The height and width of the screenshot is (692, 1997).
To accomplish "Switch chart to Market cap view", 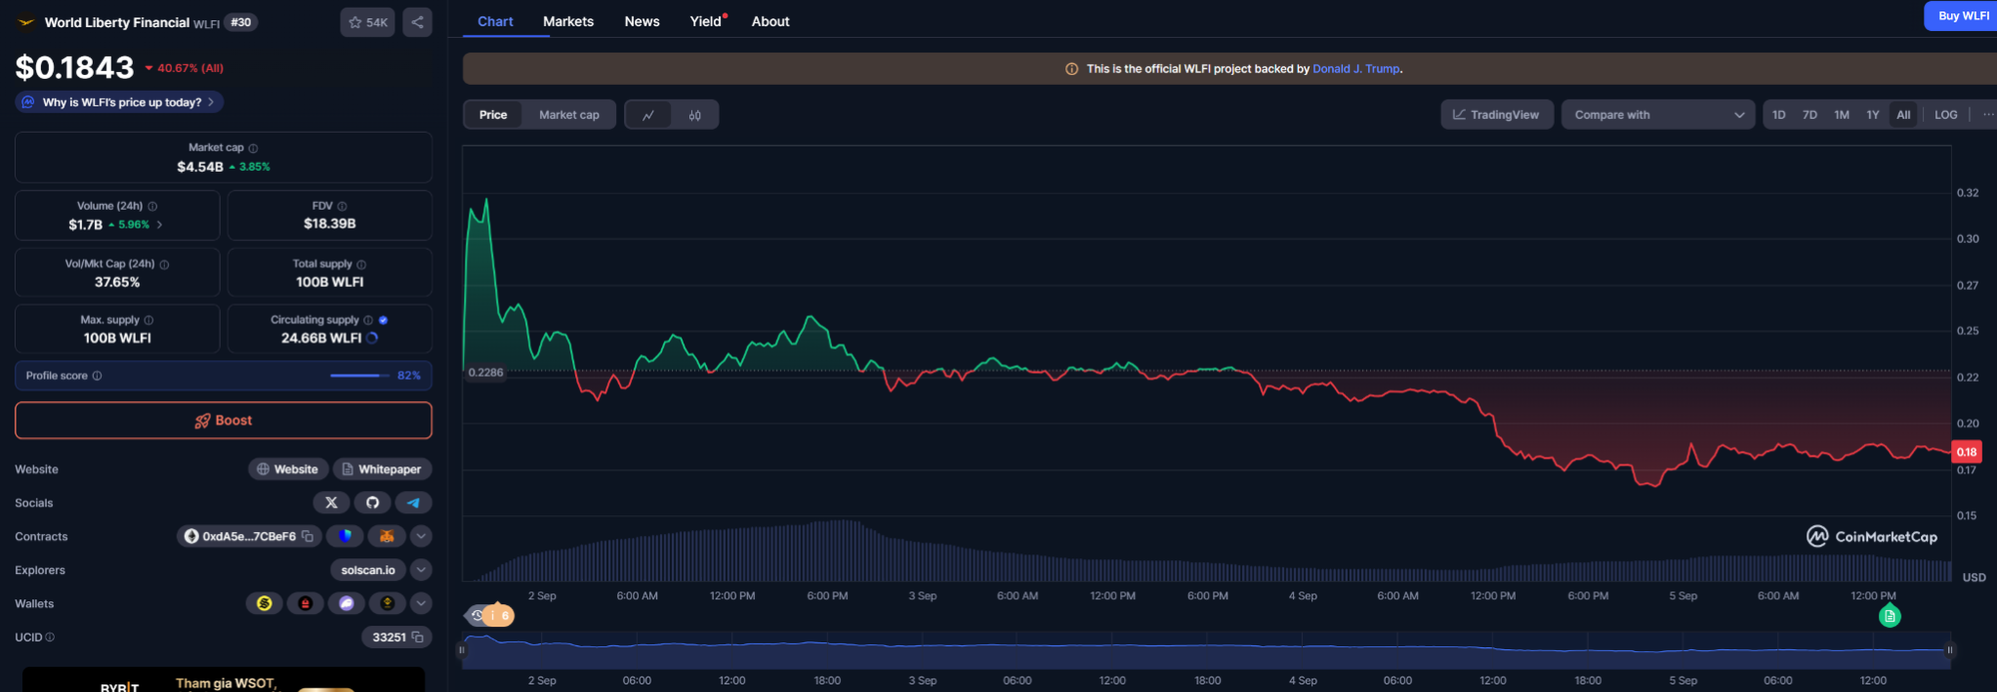I will (x=569, y=115).
